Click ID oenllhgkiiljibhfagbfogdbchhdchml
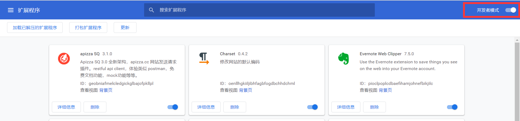520x121 pixels. pos(257,84)
